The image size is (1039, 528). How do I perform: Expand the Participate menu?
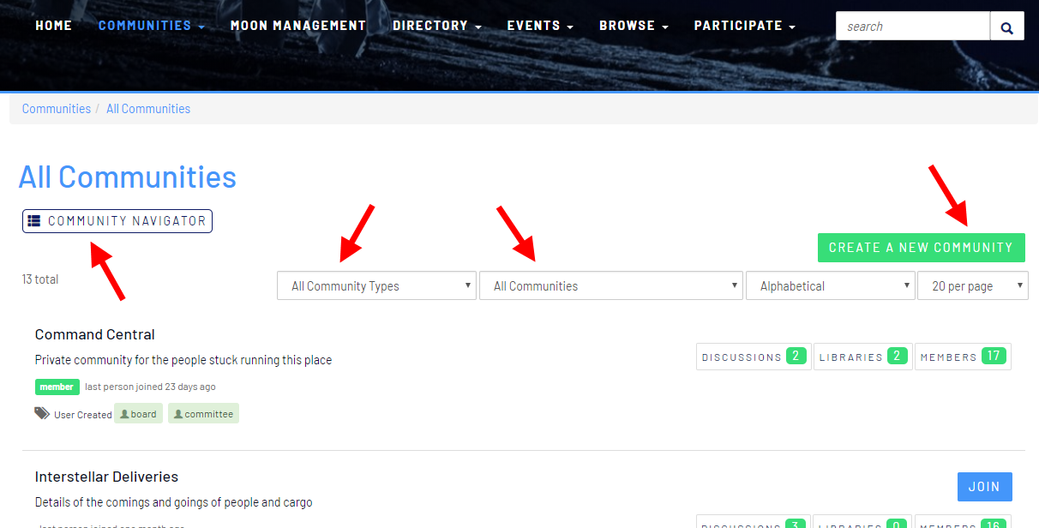pyautogui.click(x=745, y=26)
